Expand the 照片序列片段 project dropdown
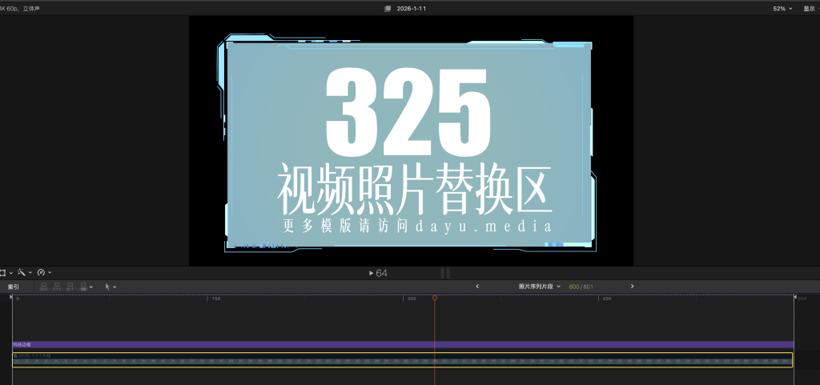Viewport: 820px width, 385px height. click(540, 286)
